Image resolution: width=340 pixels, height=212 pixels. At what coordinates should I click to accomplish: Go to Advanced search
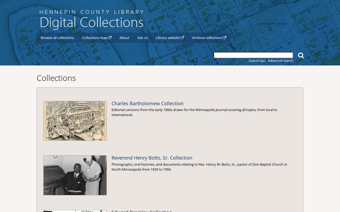pos(280,61)
